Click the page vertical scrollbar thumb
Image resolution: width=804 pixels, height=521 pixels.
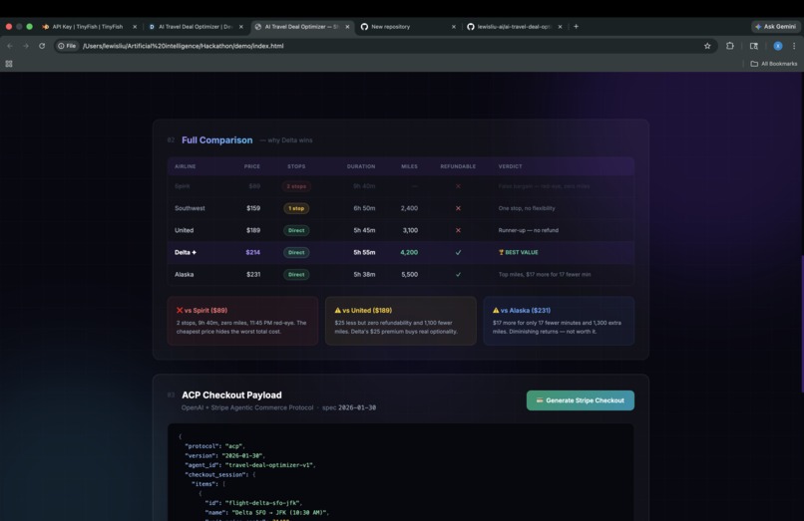tap(802, 324)
